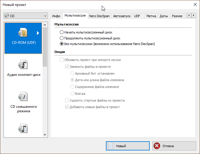Open the Nero DiscSpan tab
The image size is (200, 154).
tap(99, 16)
